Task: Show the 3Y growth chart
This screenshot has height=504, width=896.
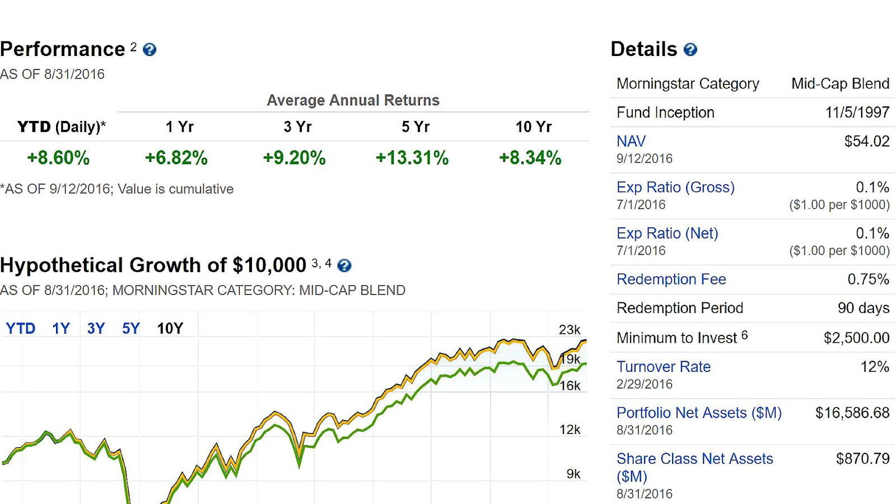Action: (96, 328)
